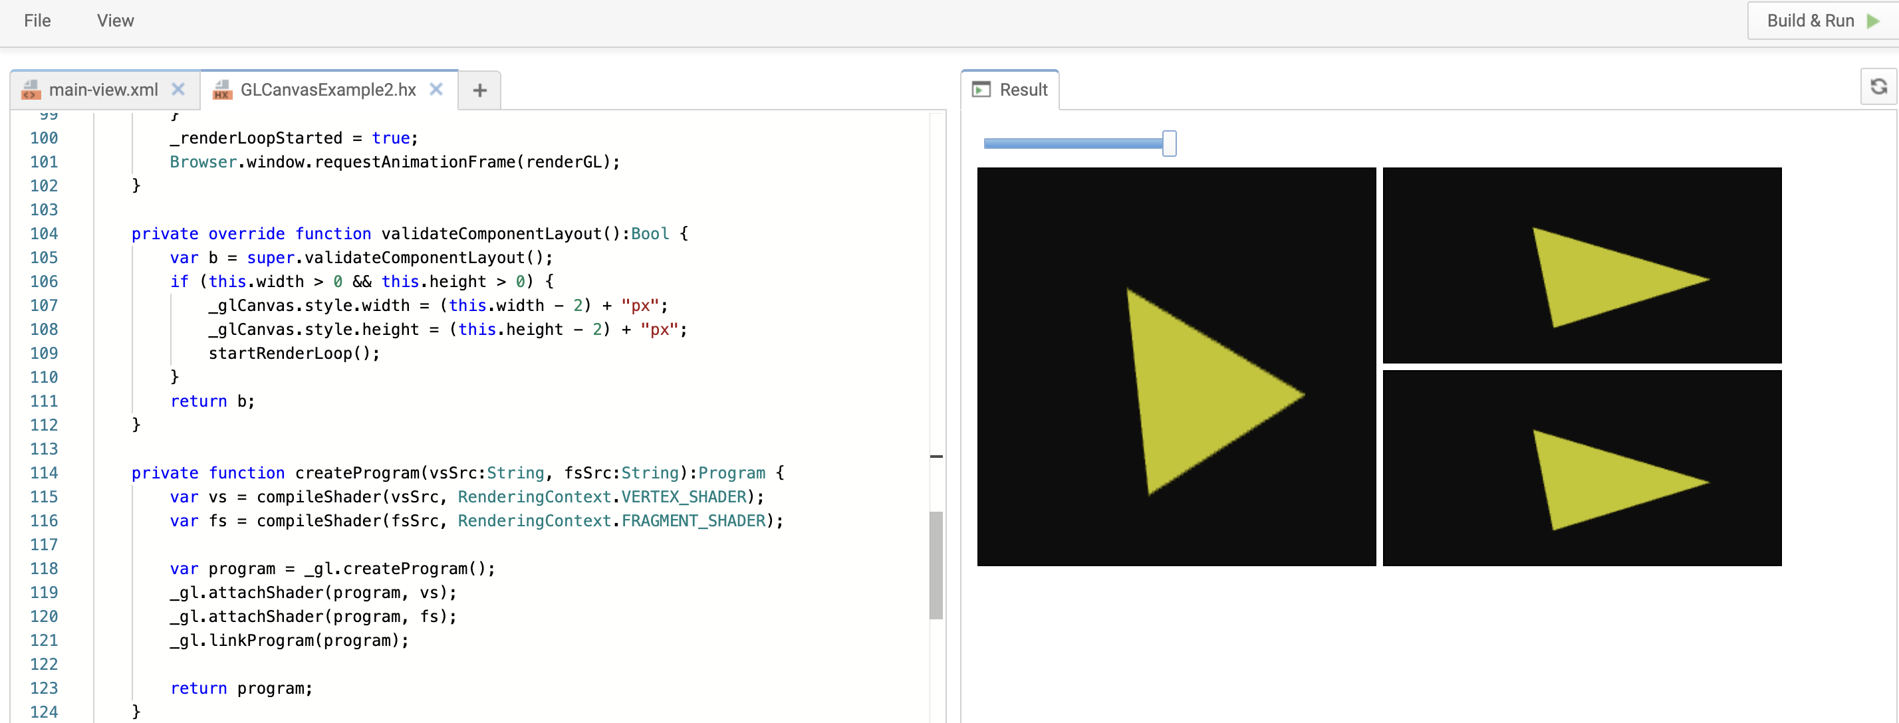Click the green Build & Run play icon

1873,21
